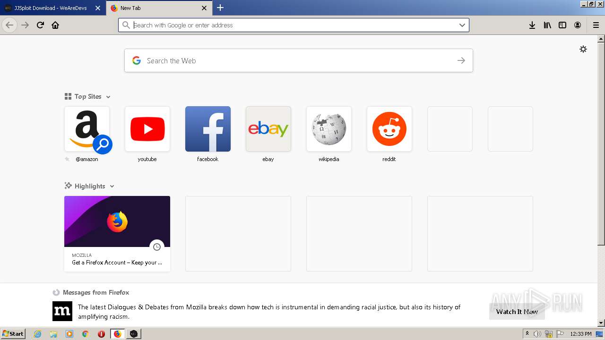Open the eBay top site tile
Viewport: 605px width, 340px height.
coord(268,129)
